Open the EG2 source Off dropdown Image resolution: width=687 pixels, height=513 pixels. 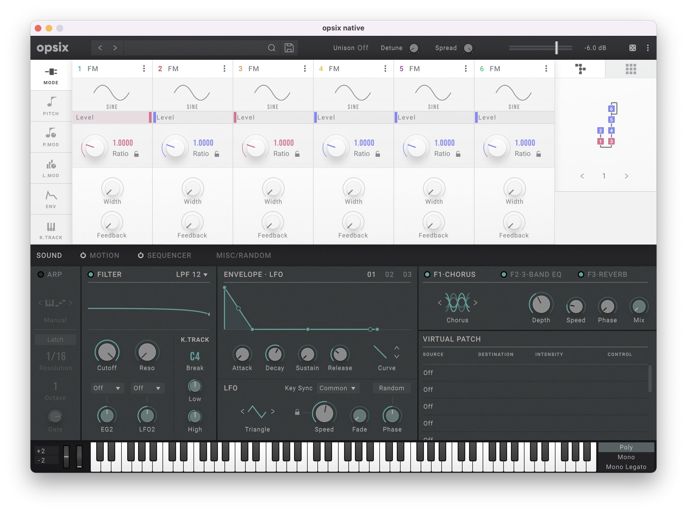click(x=107, y=388)
